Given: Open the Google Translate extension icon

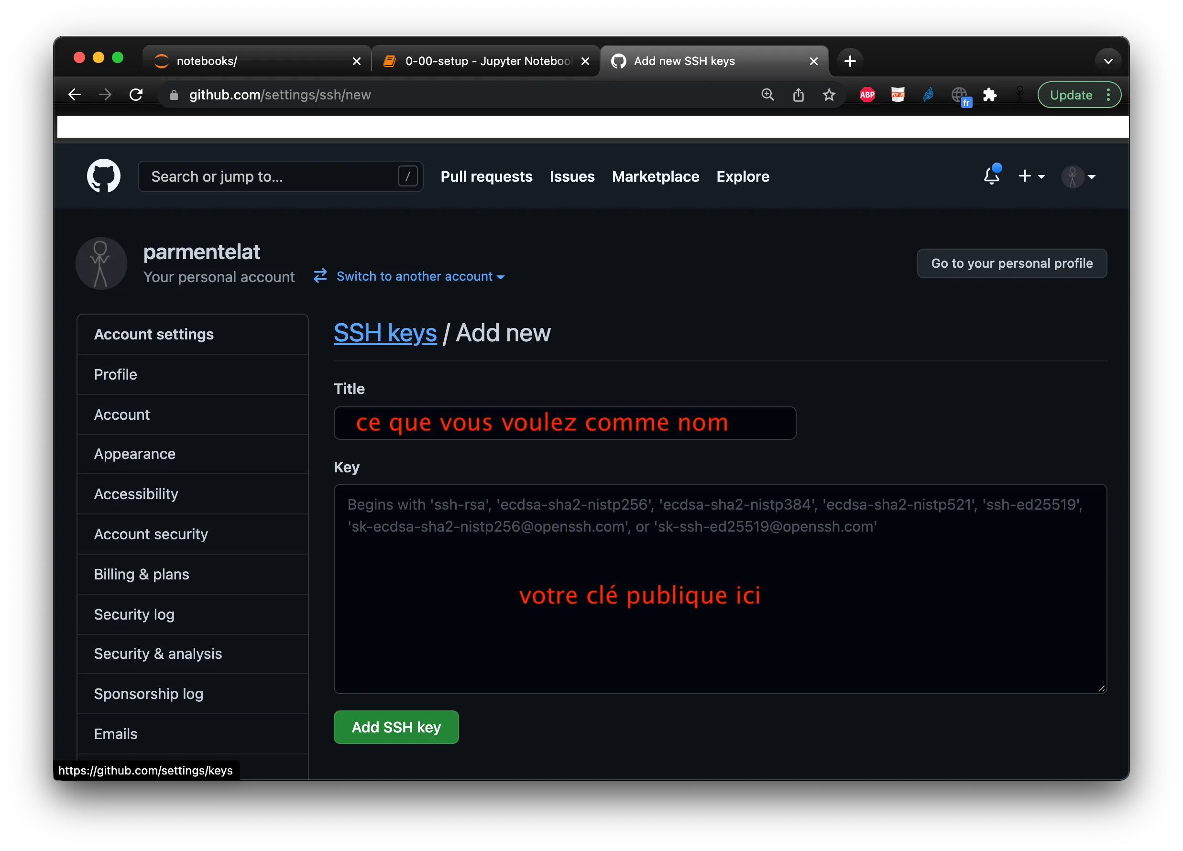Looking at the screenshot, I should (960, 94).
